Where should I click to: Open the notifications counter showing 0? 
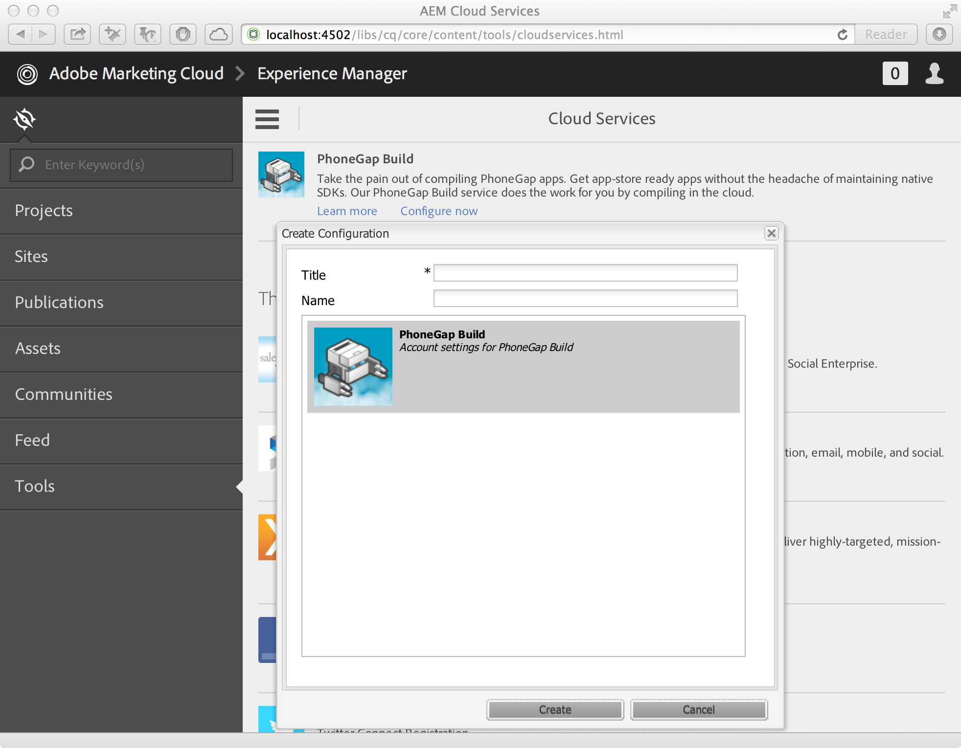[x=895, y=73]
